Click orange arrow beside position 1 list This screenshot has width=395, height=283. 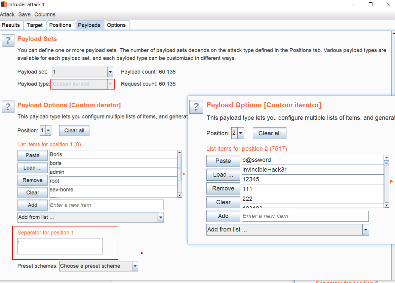point(184,174)
